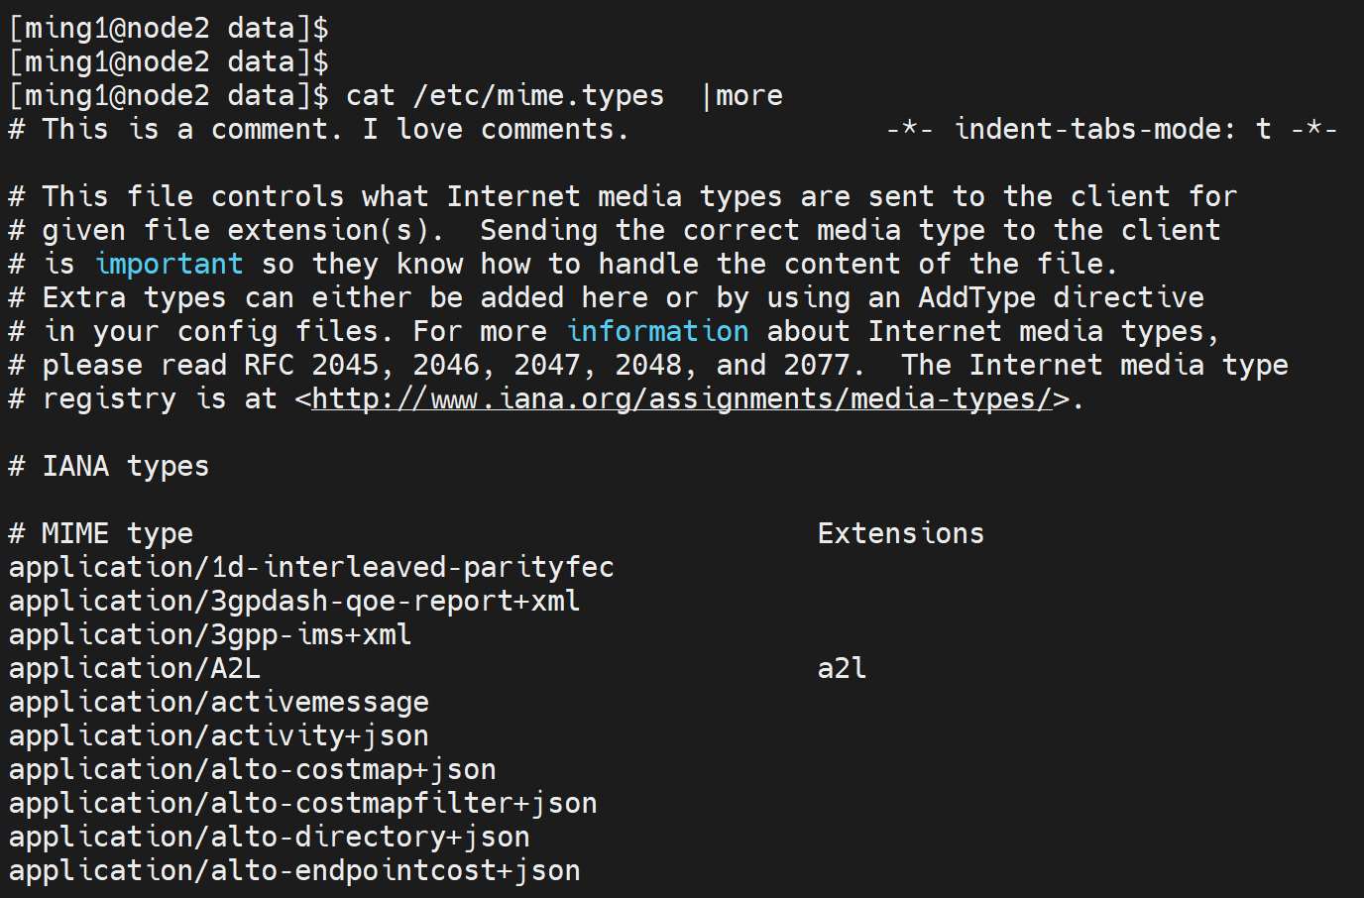Click the application/1d-interleaved-parityfec line
The width and height of the screenshot is (1364, 898).
pos(311,567)
